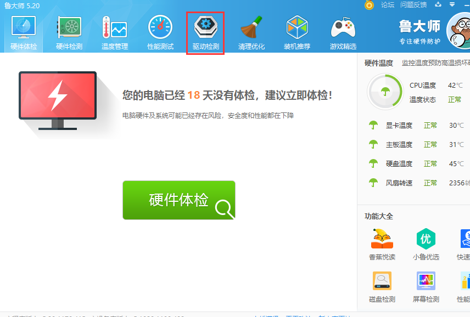
Task: Launch 小鲁优选 green hexagon app
Action: click(426, 244)
